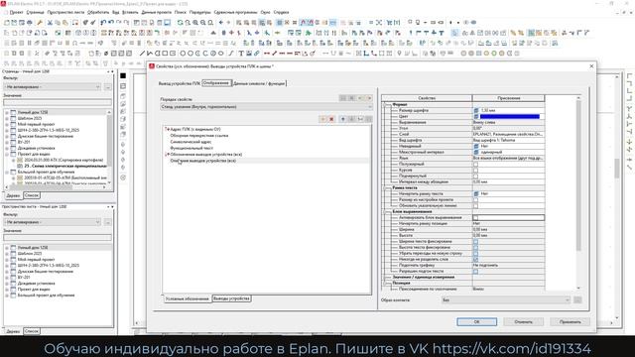
Task: Toggle the Полужирный checkbox
Action: pyautogui.click(x=476, y=165)
